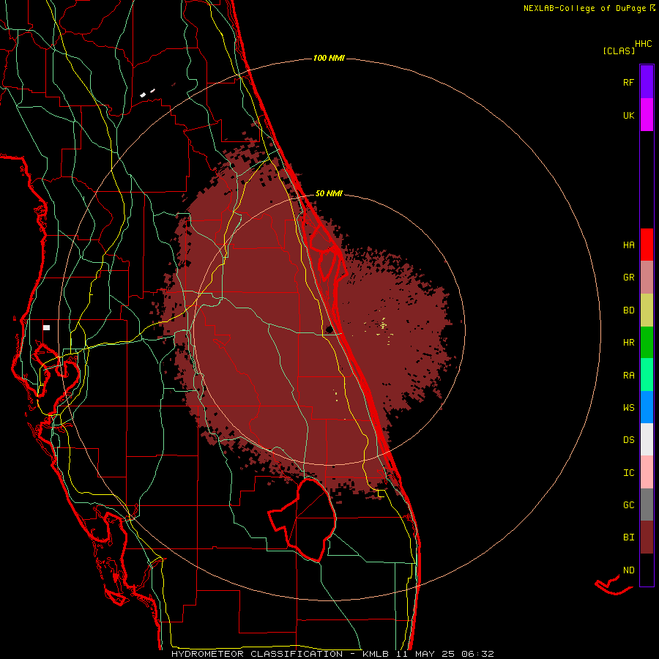Click the 'ND' legend label

click(x=628, y=570)
